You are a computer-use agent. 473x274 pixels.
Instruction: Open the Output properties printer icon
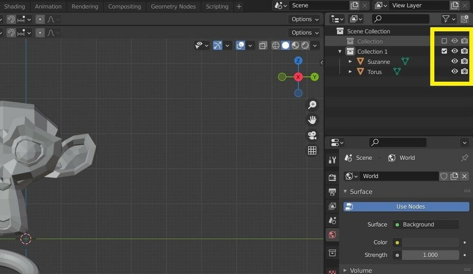(333, 192)
